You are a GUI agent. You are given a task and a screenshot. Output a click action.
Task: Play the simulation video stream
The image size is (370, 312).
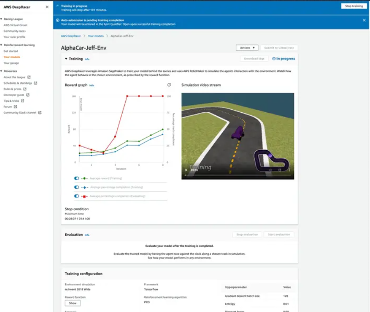186,170
